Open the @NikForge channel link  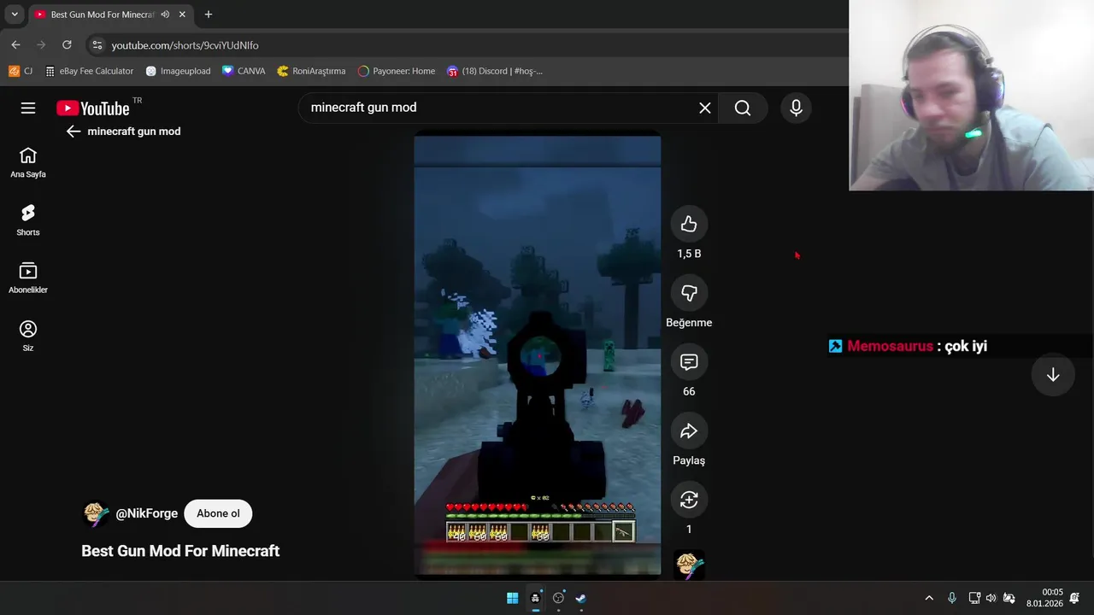coord(147,513)
